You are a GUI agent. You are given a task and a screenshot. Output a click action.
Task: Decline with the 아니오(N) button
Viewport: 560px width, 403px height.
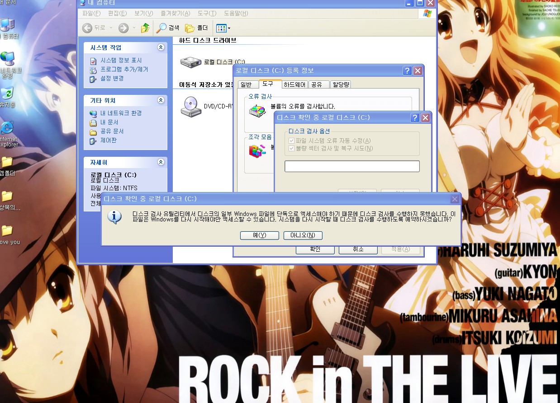(303, 235)
